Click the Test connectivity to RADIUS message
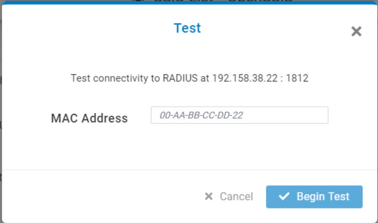 189,78
